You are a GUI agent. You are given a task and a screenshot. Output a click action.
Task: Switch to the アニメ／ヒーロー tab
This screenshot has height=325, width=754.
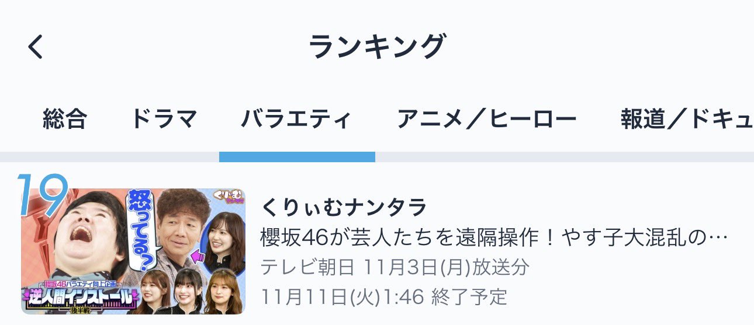tap(486, 120)
